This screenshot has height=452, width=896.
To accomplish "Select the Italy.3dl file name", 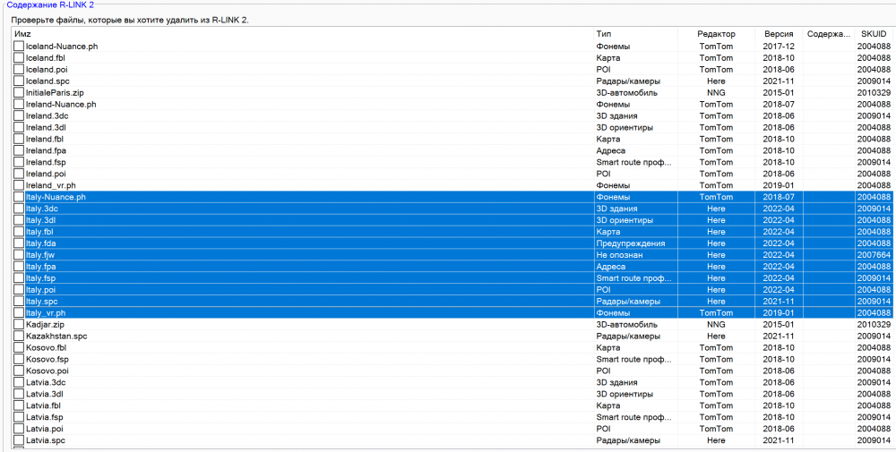I will click(x=39, y=220).
